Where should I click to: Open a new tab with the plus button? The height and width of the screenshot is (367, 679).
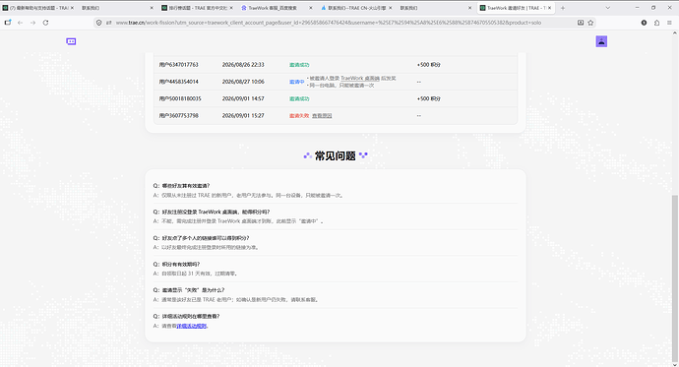(x=563, y=8)
